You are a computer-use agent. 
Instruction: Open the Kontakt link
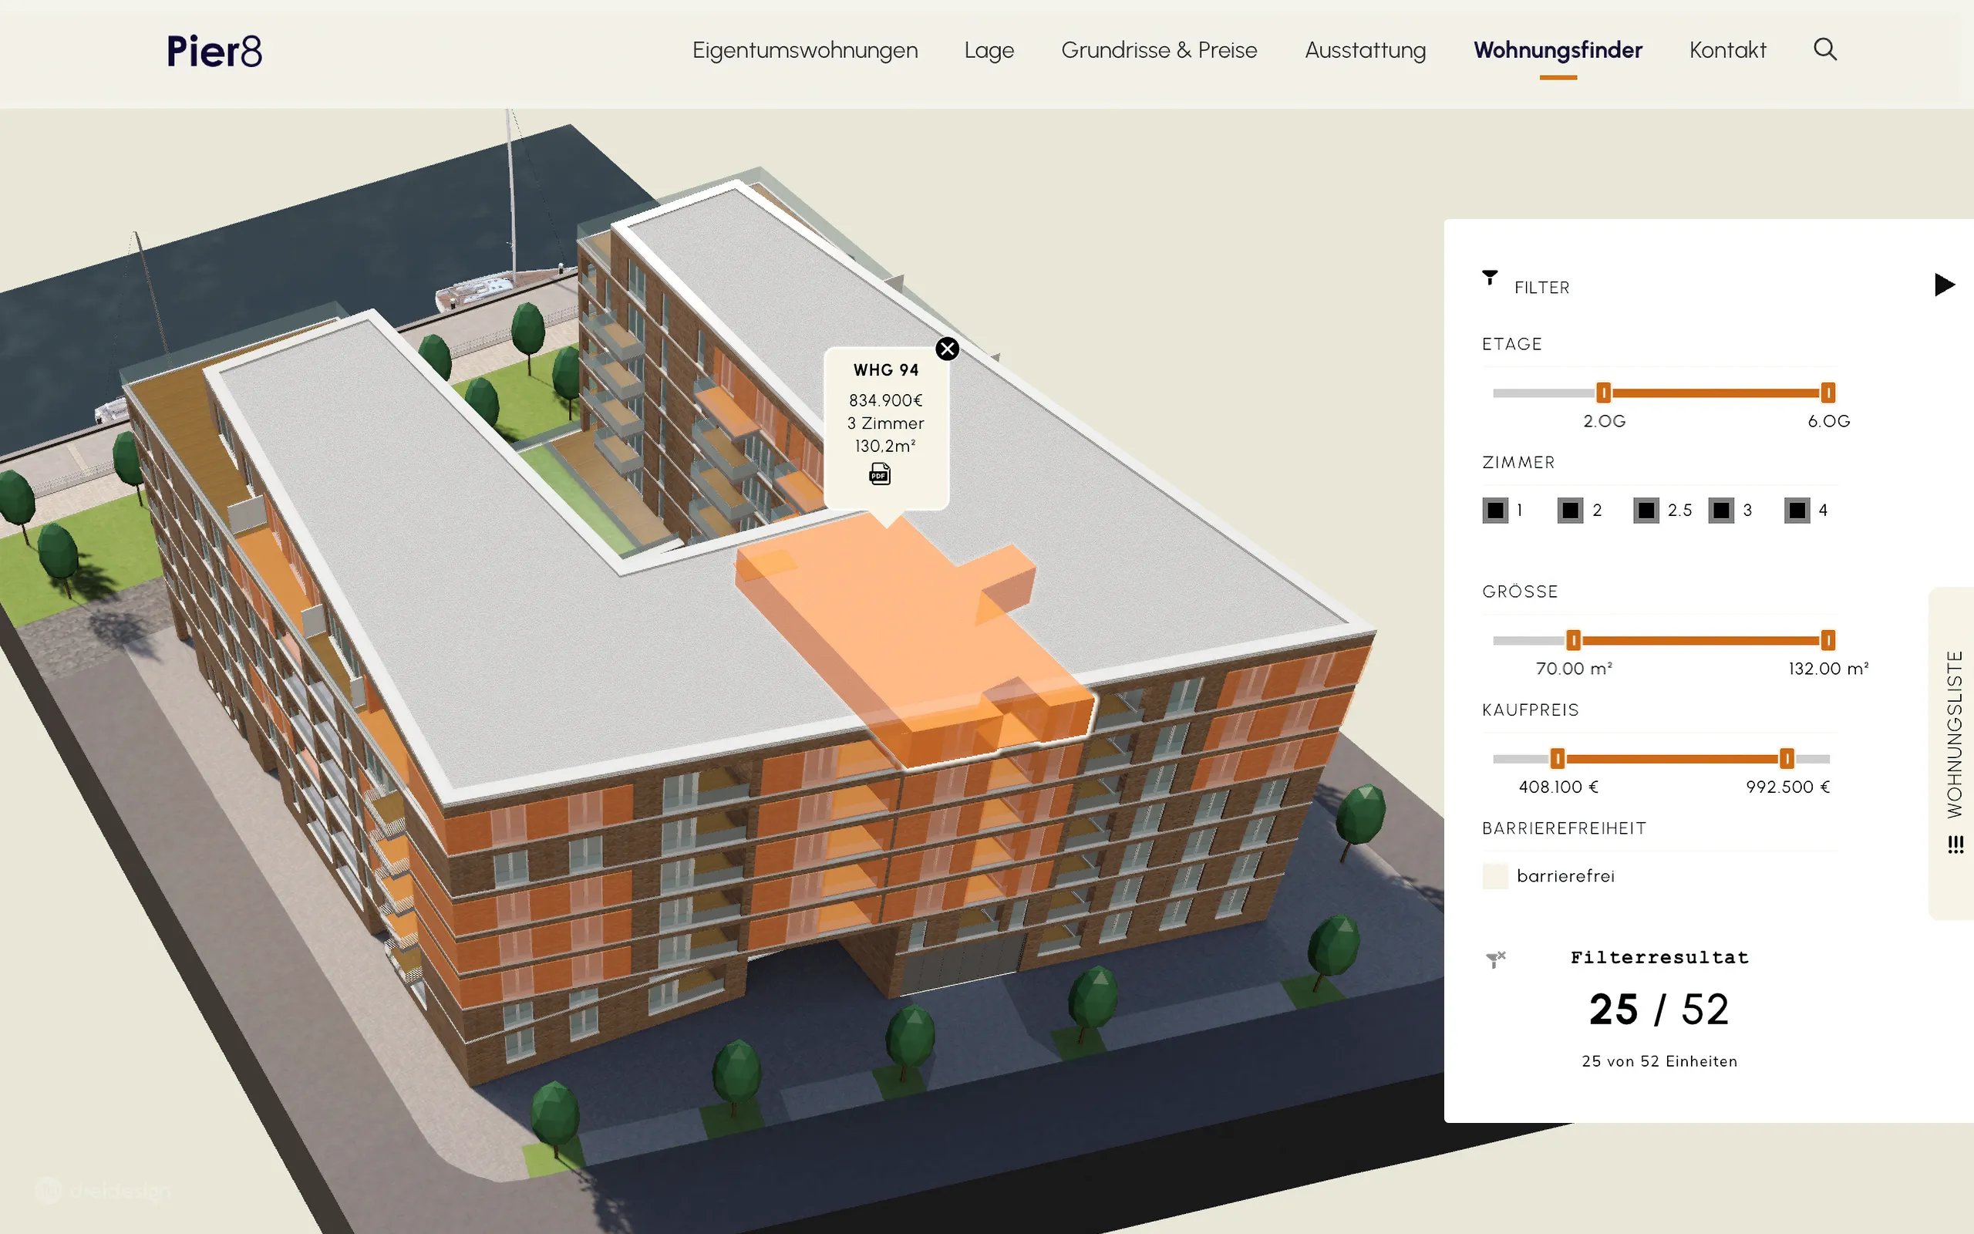[1726, 51]
